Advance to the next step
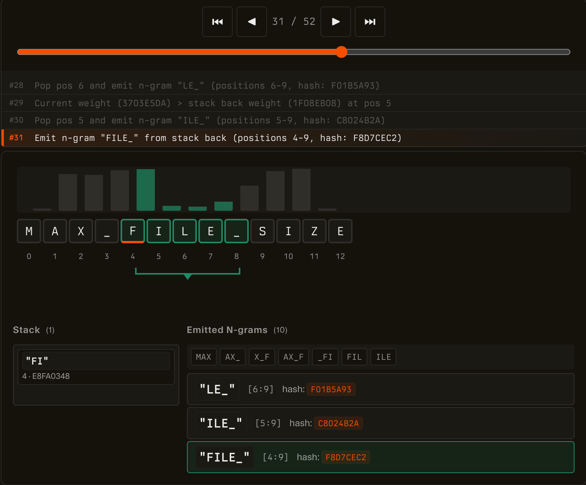 pos(336,22)
